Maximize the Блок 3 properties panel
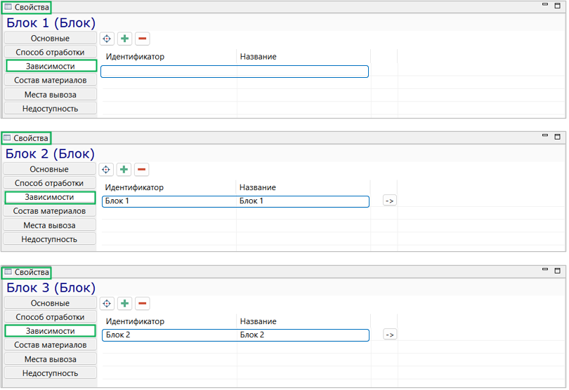 point(557,270)
